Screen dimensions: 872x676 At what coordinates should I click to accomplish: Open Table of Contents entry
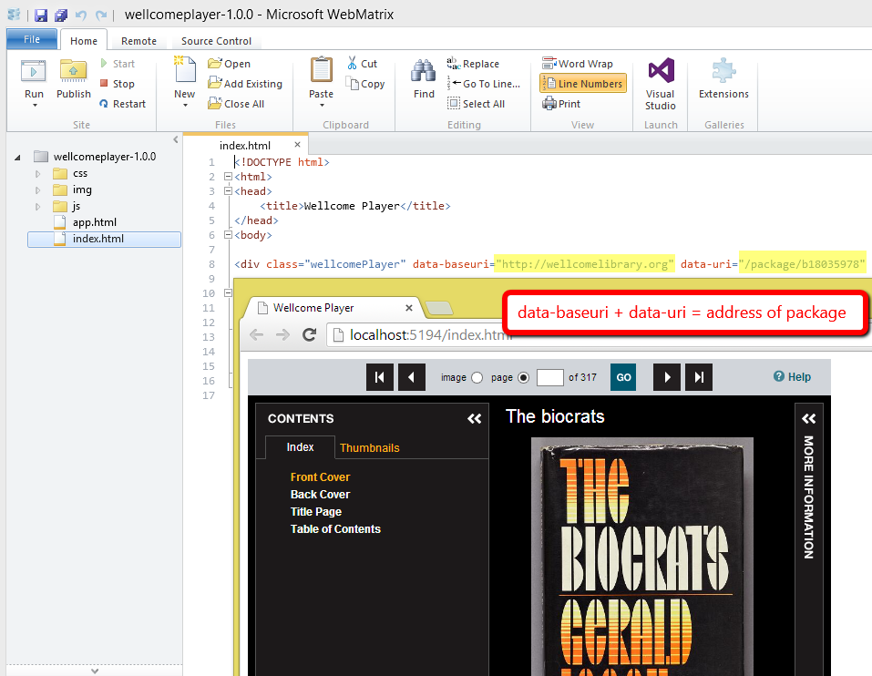[x=335, y=529]
